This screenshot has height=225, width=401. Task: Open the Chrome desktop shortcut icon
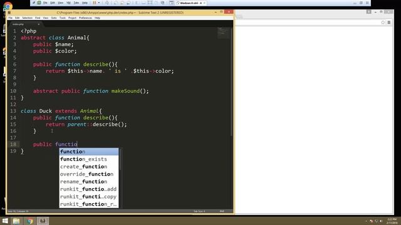coord(8,6)
